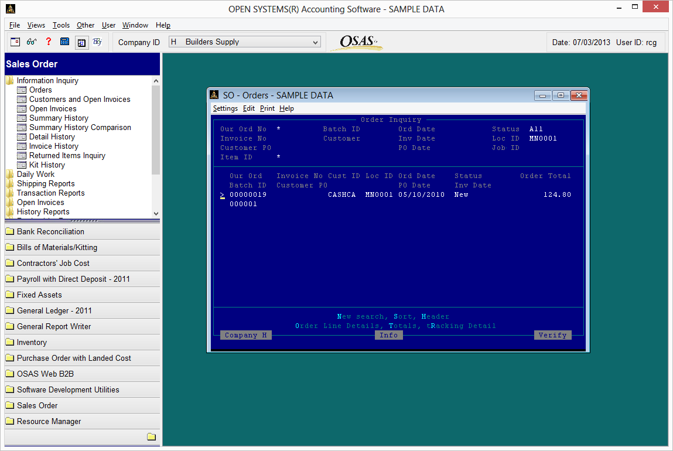Open General Ledger - 2011 module
This screenshot has width=673, height=451.
coord(82,311)
